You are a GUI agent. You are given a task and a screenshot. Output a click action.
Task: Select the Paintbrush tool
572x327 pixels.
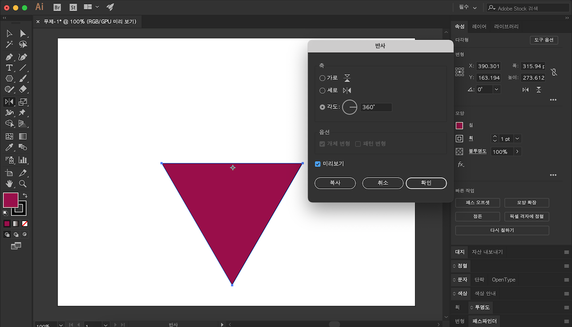[x=23, y=79]
